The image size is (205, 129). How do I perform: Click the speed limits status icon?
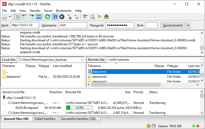(154, 126)
